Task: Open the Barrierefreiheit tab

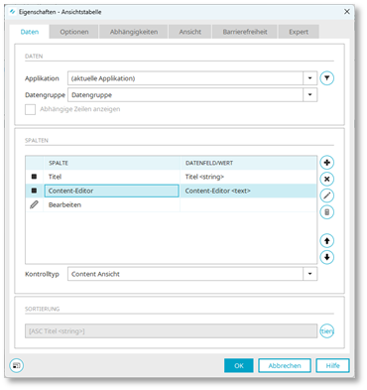Action: pyautogui.click(x=245, y=32)
